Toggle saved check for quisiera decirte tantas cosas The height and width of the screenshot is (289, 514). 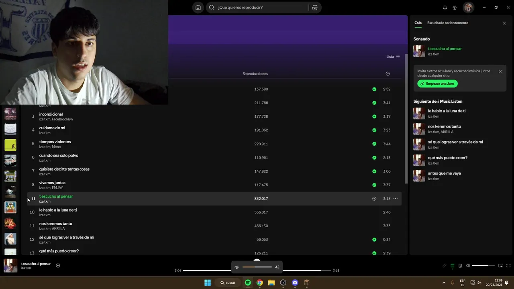(374, 171)
